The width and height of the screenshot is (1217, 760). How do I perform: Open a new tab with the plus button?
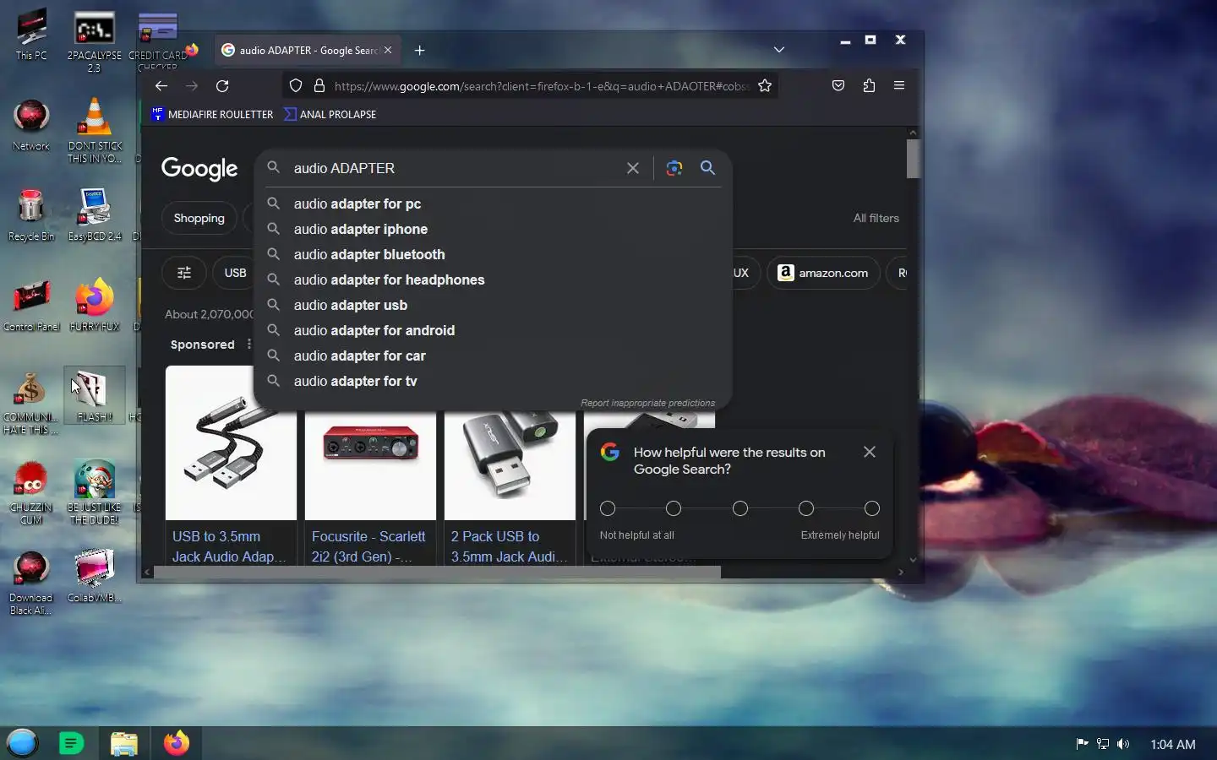click(420, 50)
